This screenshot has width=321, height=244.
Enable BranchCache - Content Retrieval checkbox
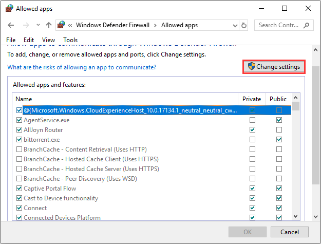click(x=19, y=149)
